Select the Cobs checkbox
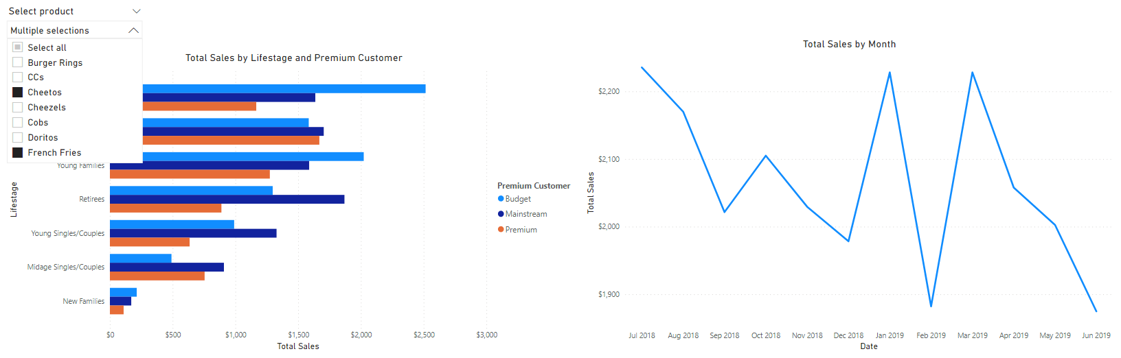Screen dimensions: 1121x358 click(18, 122)
